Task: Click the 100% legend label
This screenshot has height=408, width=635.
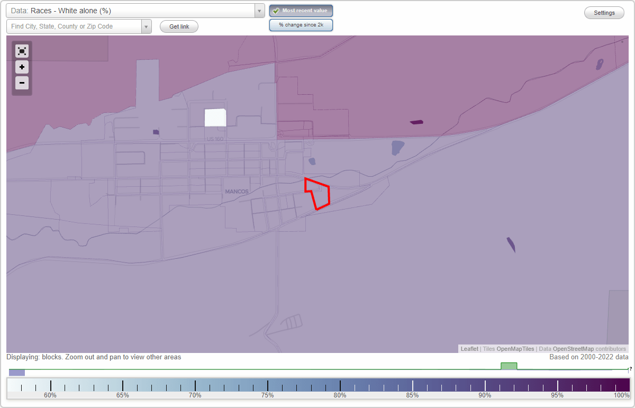Action: [621, 395]
